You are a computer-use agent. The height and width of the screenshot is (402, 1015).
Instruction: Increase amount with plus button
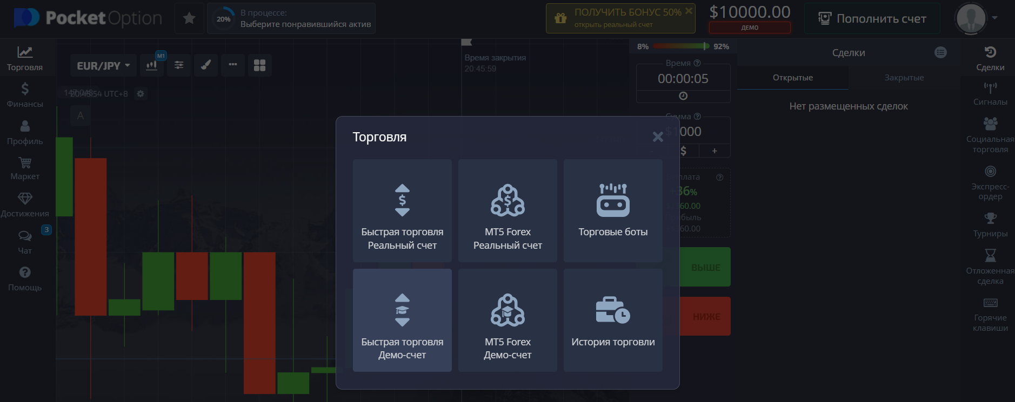(x=714, y=151)
